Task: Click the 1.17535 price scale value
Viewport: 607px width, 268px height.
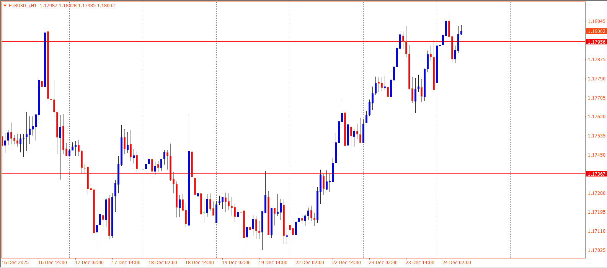Action: (597, 136)
